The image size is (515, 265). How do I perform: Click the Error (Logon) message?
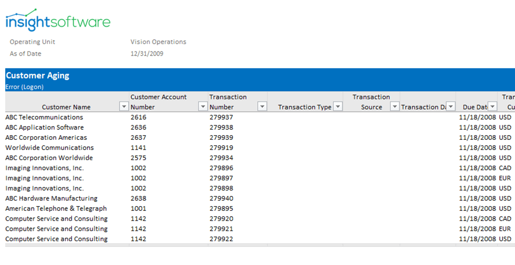pos(25,87)
